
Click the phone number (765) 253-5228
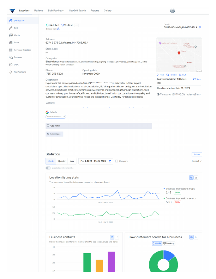pos(54,74)
